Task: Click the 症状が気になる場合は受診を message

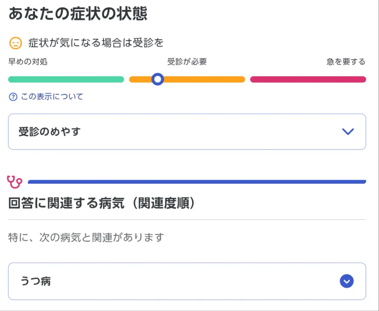Action: click(96, 43)
